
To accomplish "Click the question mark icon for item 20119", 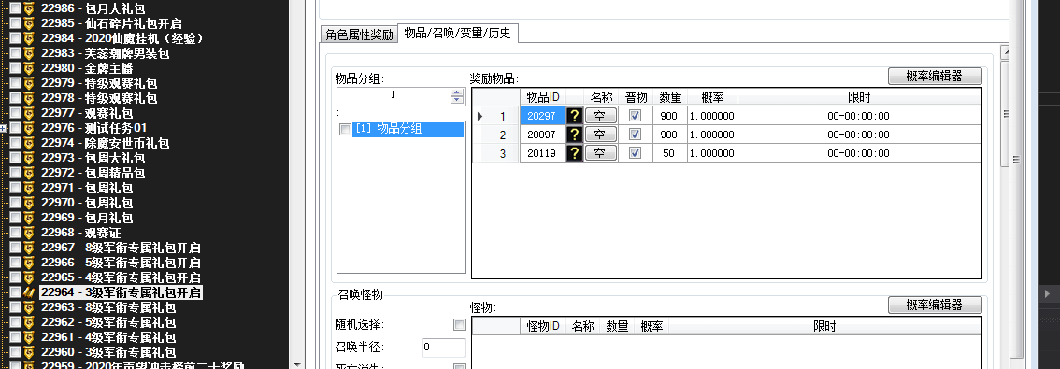I will [x=575, y=153].
